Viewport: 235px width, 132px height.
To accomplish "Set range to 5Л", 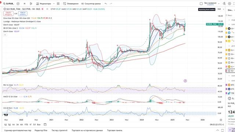I will click(x=34, y=125).
